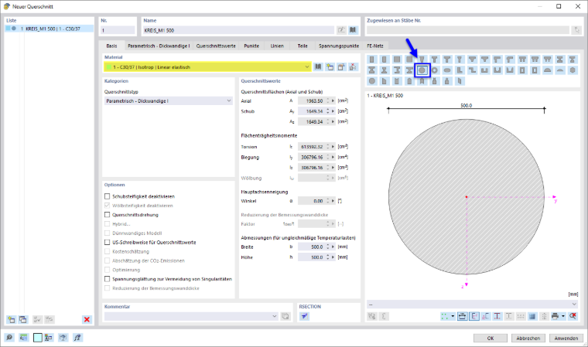Toggle the Kostenschätzung checkbox
The height and width of the screenshot is (347, 588).
coord(108,251)
